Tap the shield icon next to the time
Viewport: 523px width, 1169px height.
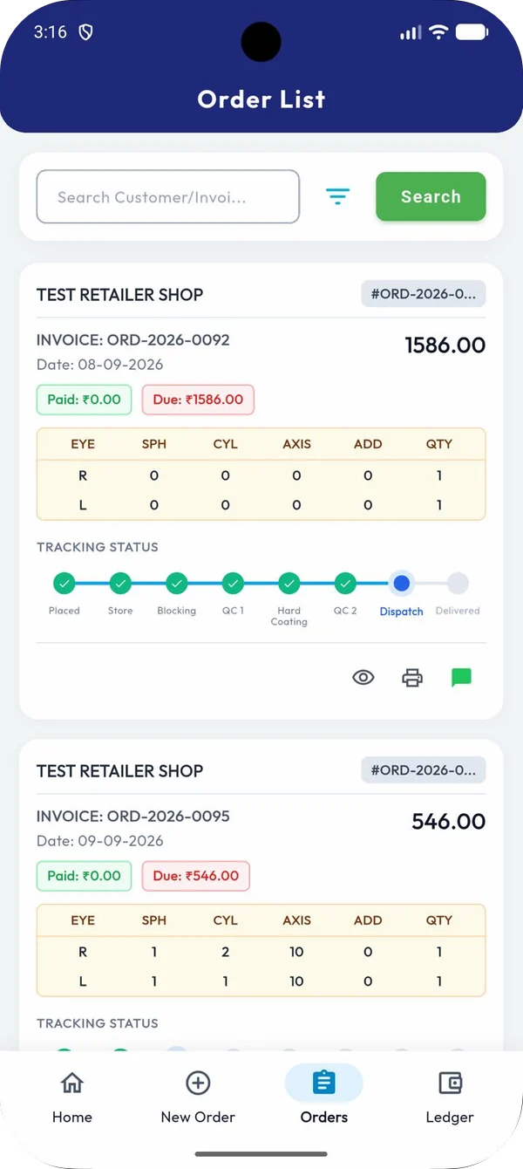click(85, 32)
